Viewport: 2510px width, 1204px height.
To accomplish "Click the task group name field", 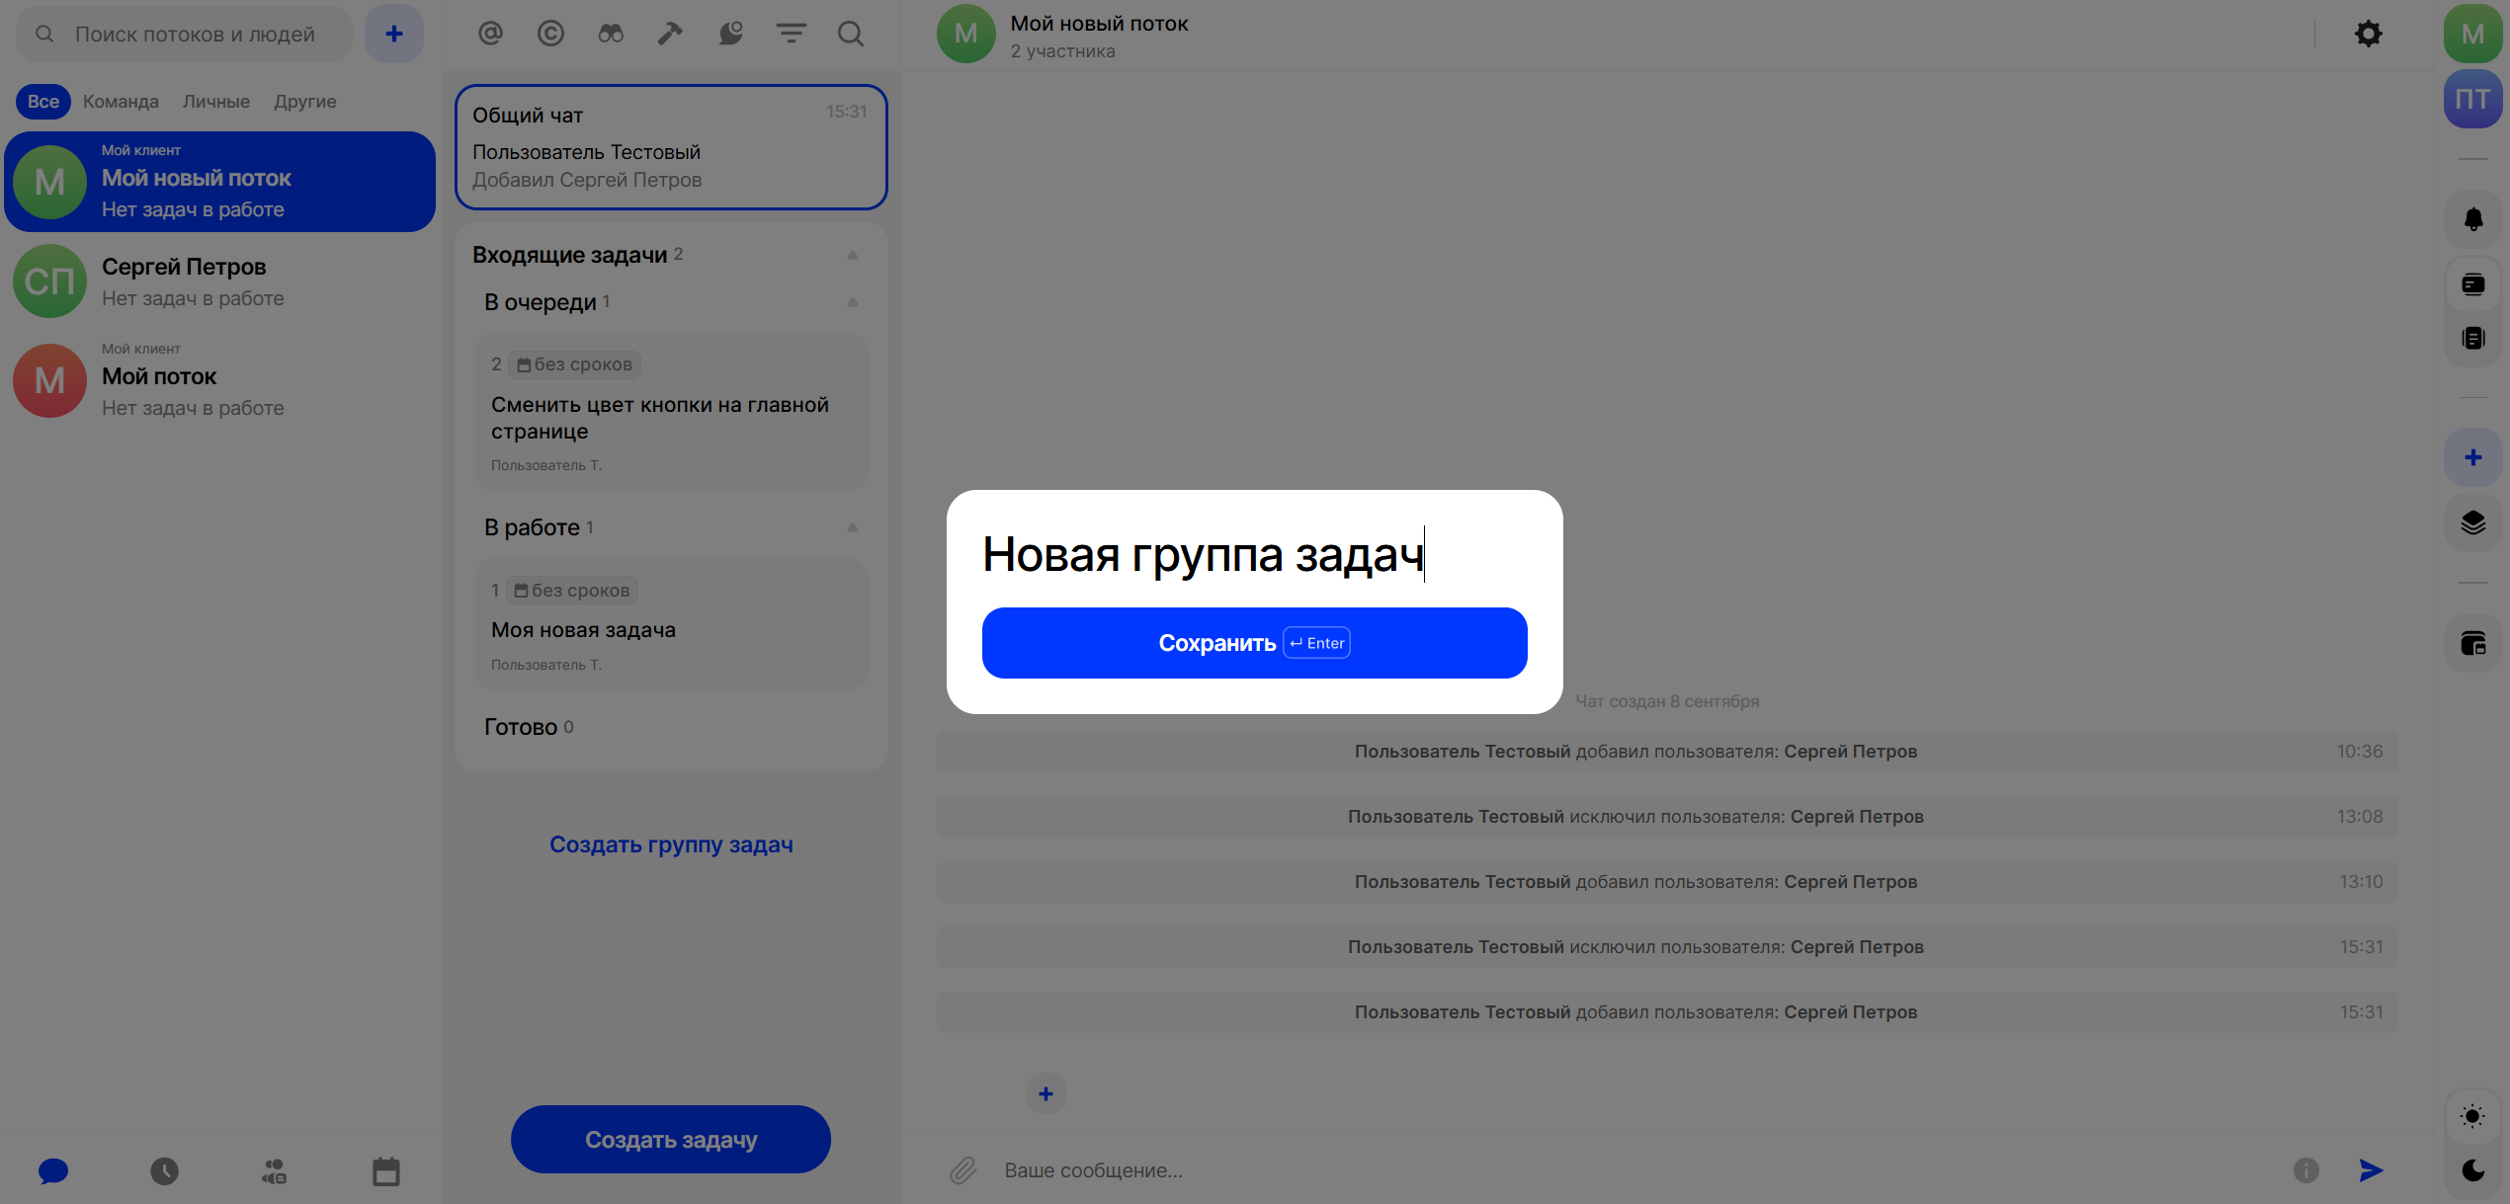I will click(x=1203, y=554).
